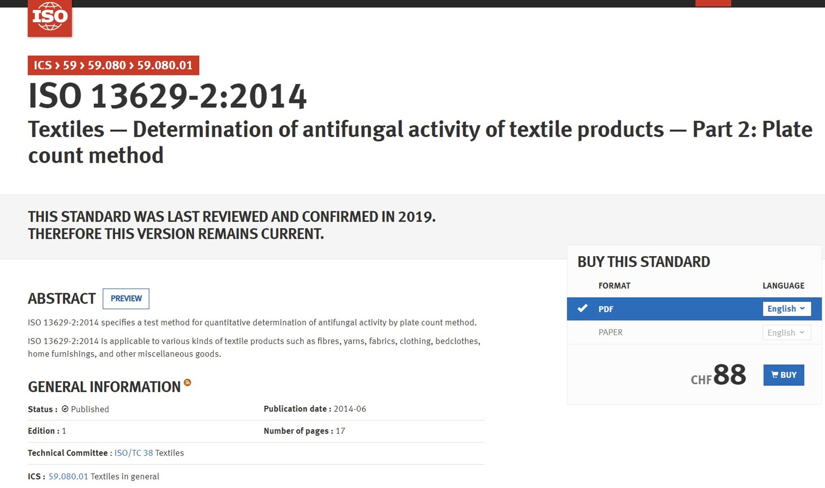Screen dimensions: 825x488
Task: Click the blue BUY button
Action: click(x=783, y=375)
